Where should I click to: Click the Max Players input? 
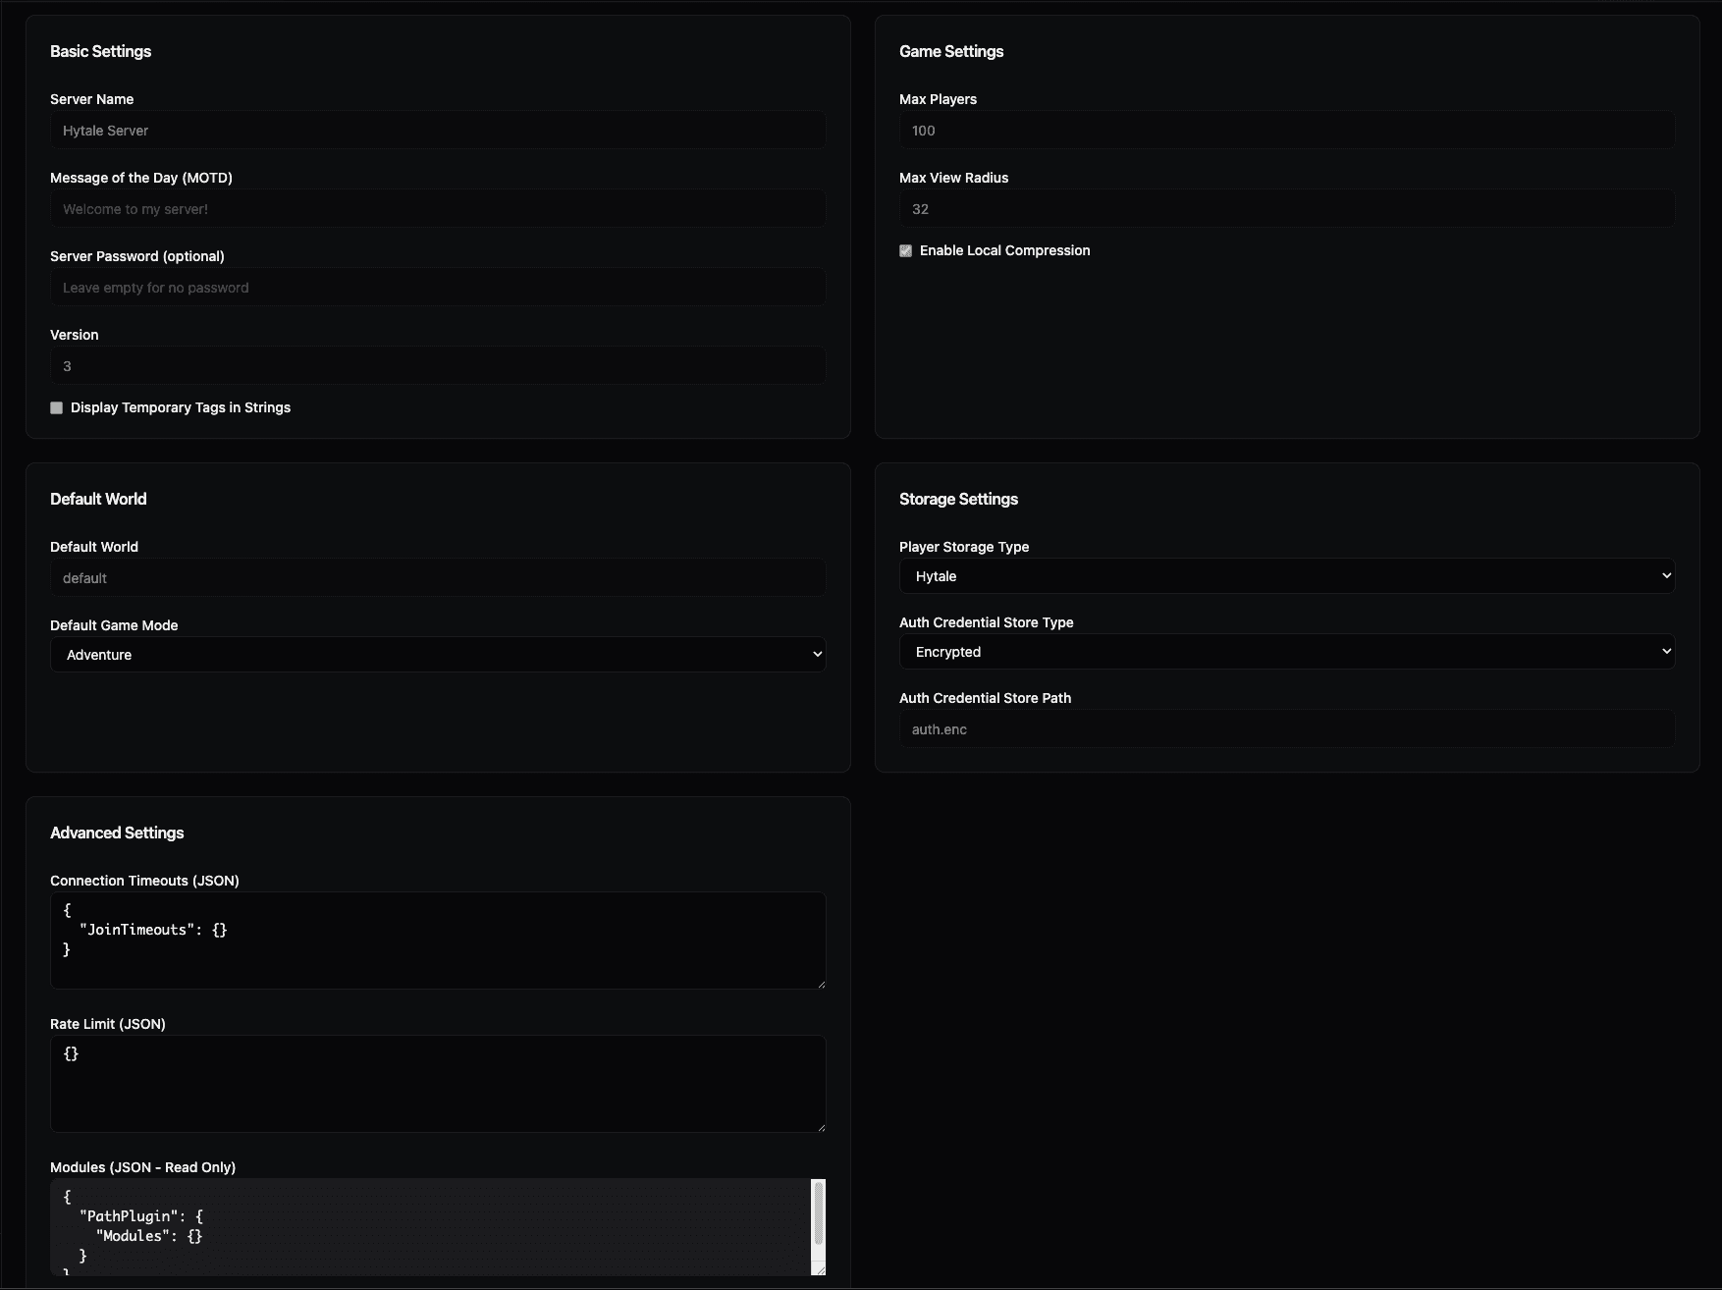(x=1286, y=129)
